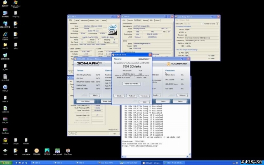This screenshot has width=264, height=165.
Task: Open the Core Temp shortcut in bottom desktop row
Action: 68,151
